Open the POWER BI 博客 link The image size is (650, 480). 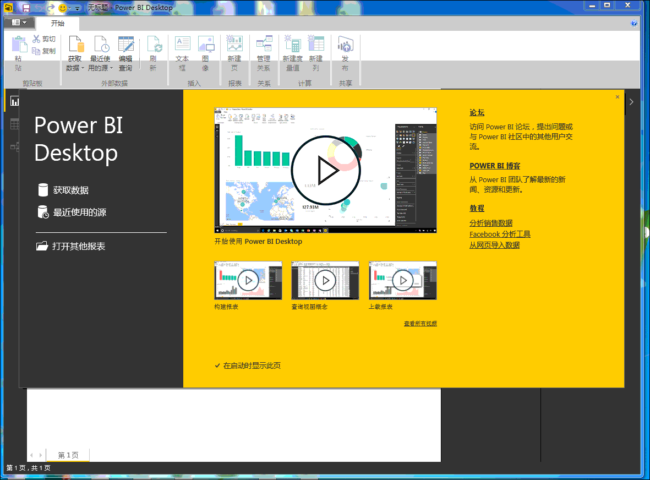pyautogui.click(x=495, y=166)
